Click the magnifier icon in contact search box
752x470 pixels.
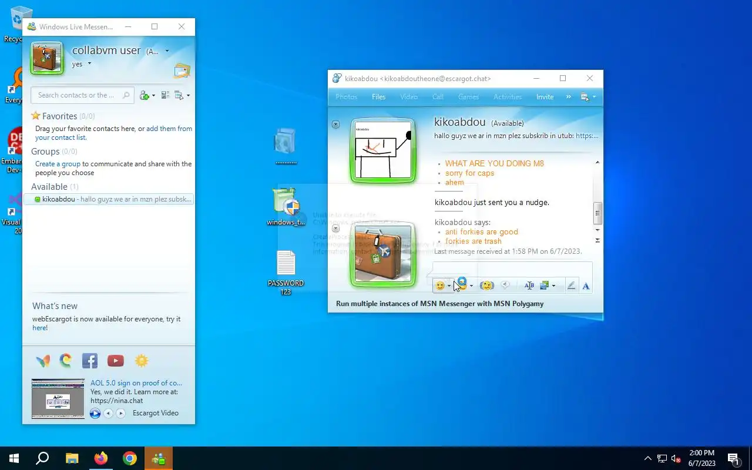[x=126, y=95]
